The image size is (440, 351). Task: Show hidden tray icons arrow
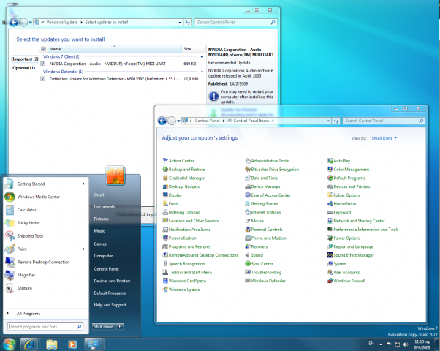(381, 344)
